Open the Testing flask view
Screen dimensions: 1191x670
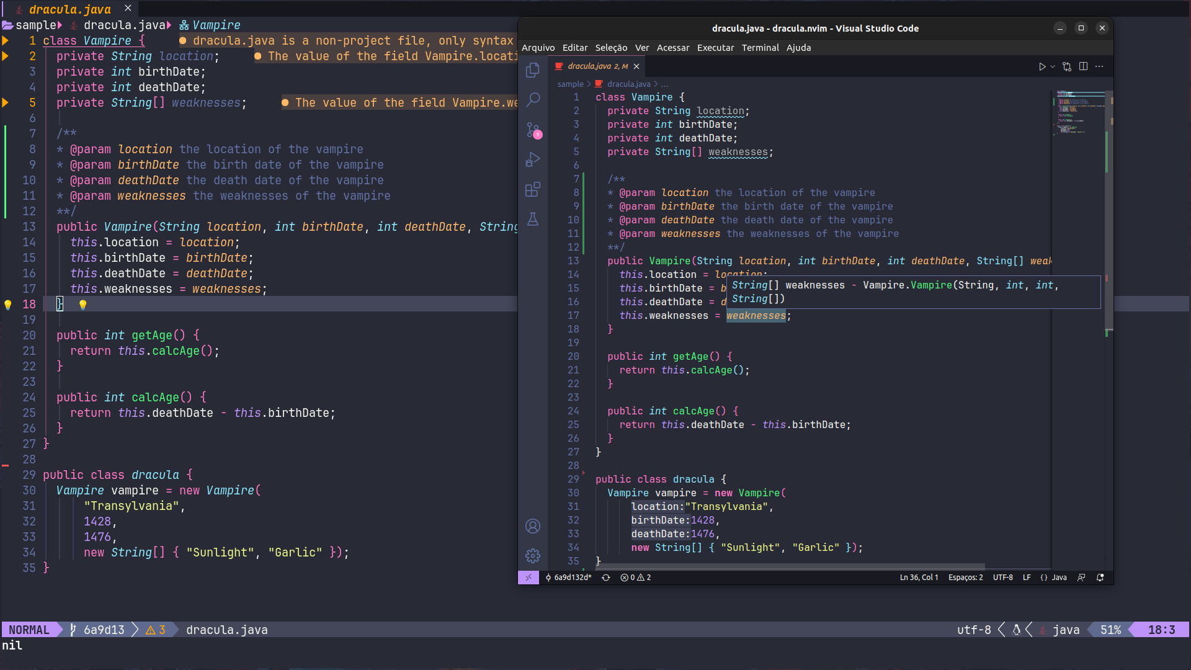(x=533, y=219)
